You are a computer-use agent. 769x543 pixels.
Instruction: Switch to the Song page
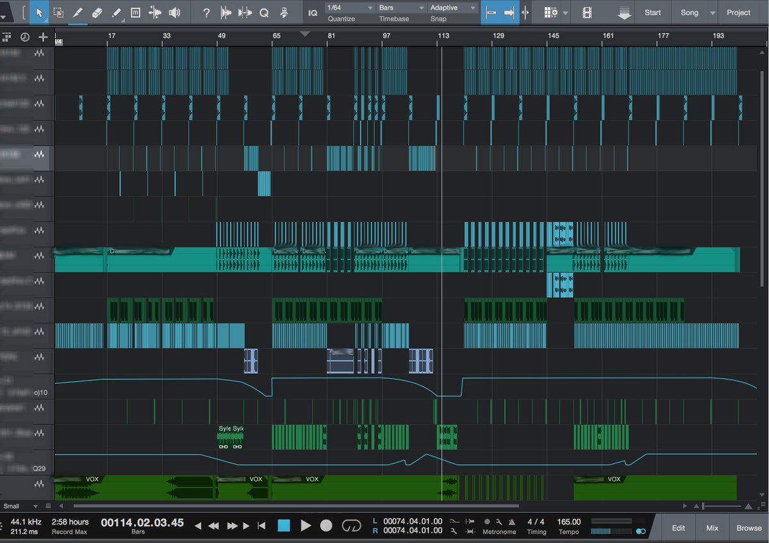point(690,12)
